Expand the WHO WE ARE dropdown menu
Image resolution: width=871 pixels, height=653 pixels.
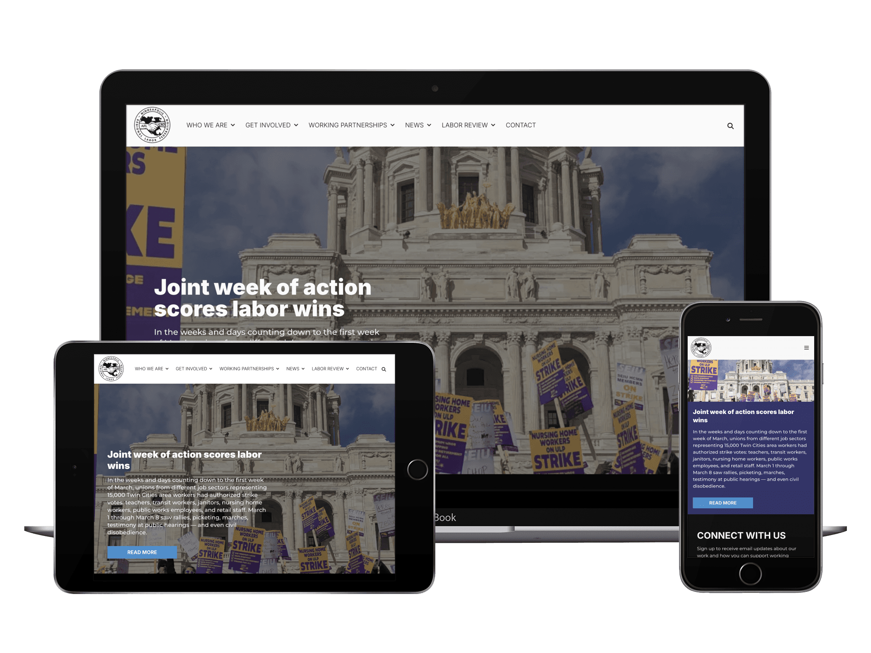coord(210,125)
